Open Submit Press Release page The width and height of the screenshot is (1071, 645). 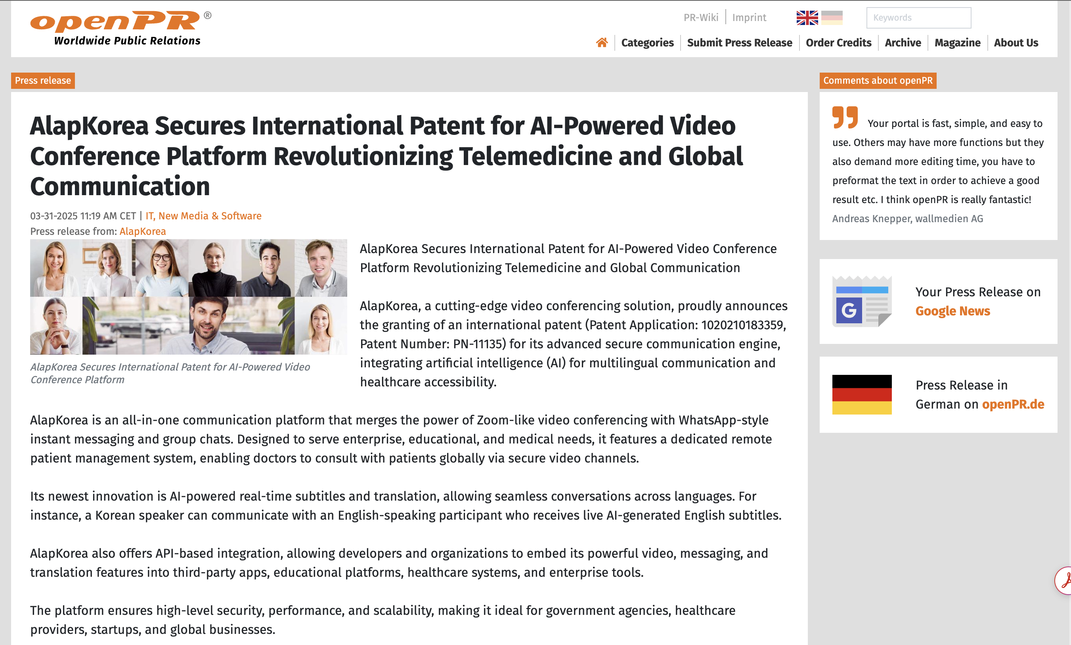point(739,42)
